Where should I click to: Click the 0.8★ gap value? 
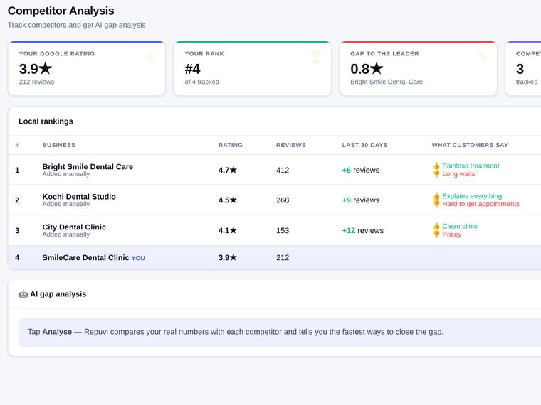tap(367, 69)
